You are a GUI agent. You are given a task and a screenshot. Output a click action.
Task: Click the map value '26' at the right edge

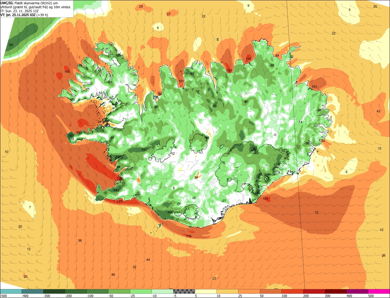coord(384,256)
